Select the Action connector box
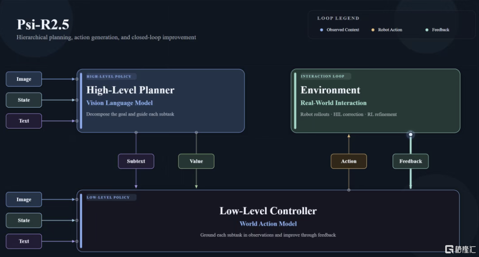Screen dimensions: 479x257 [x=349, y=161]
